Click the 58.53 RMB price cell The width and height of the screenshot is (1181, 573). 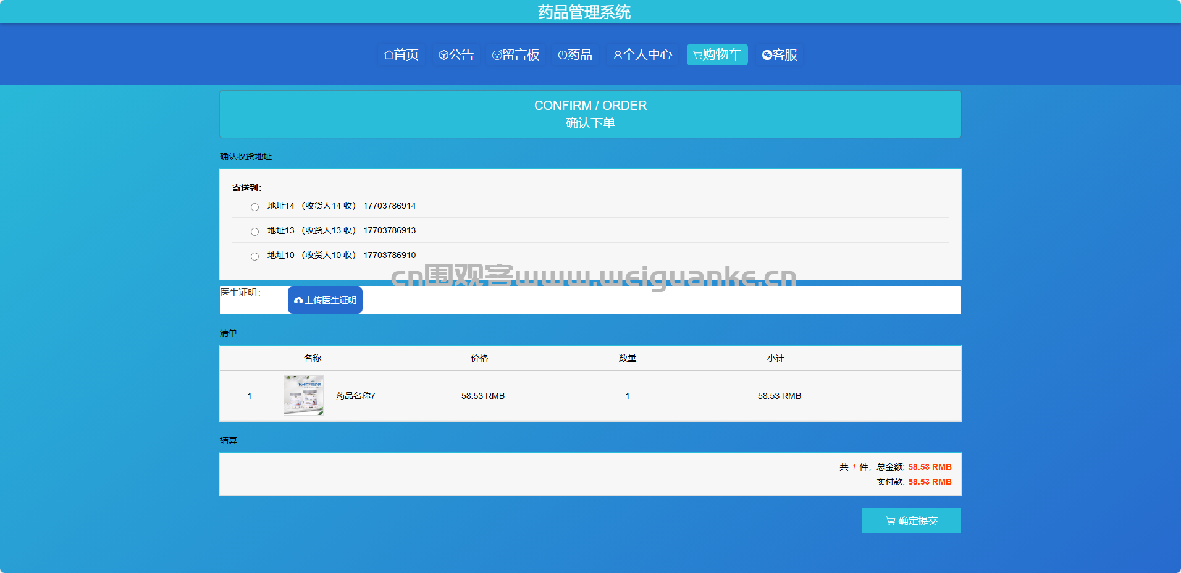(483, 396)
